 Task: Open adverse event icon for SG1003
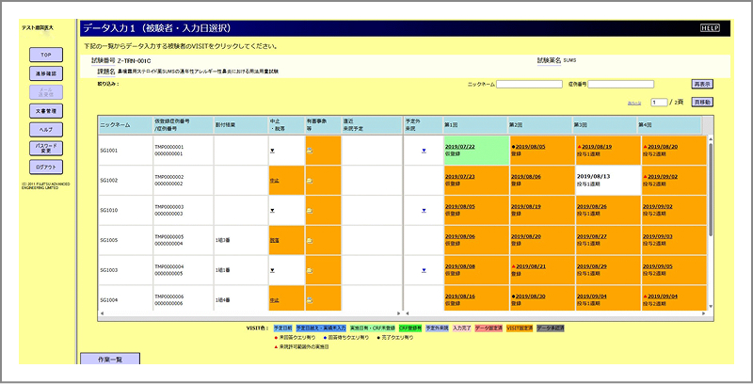coord(310,271)
